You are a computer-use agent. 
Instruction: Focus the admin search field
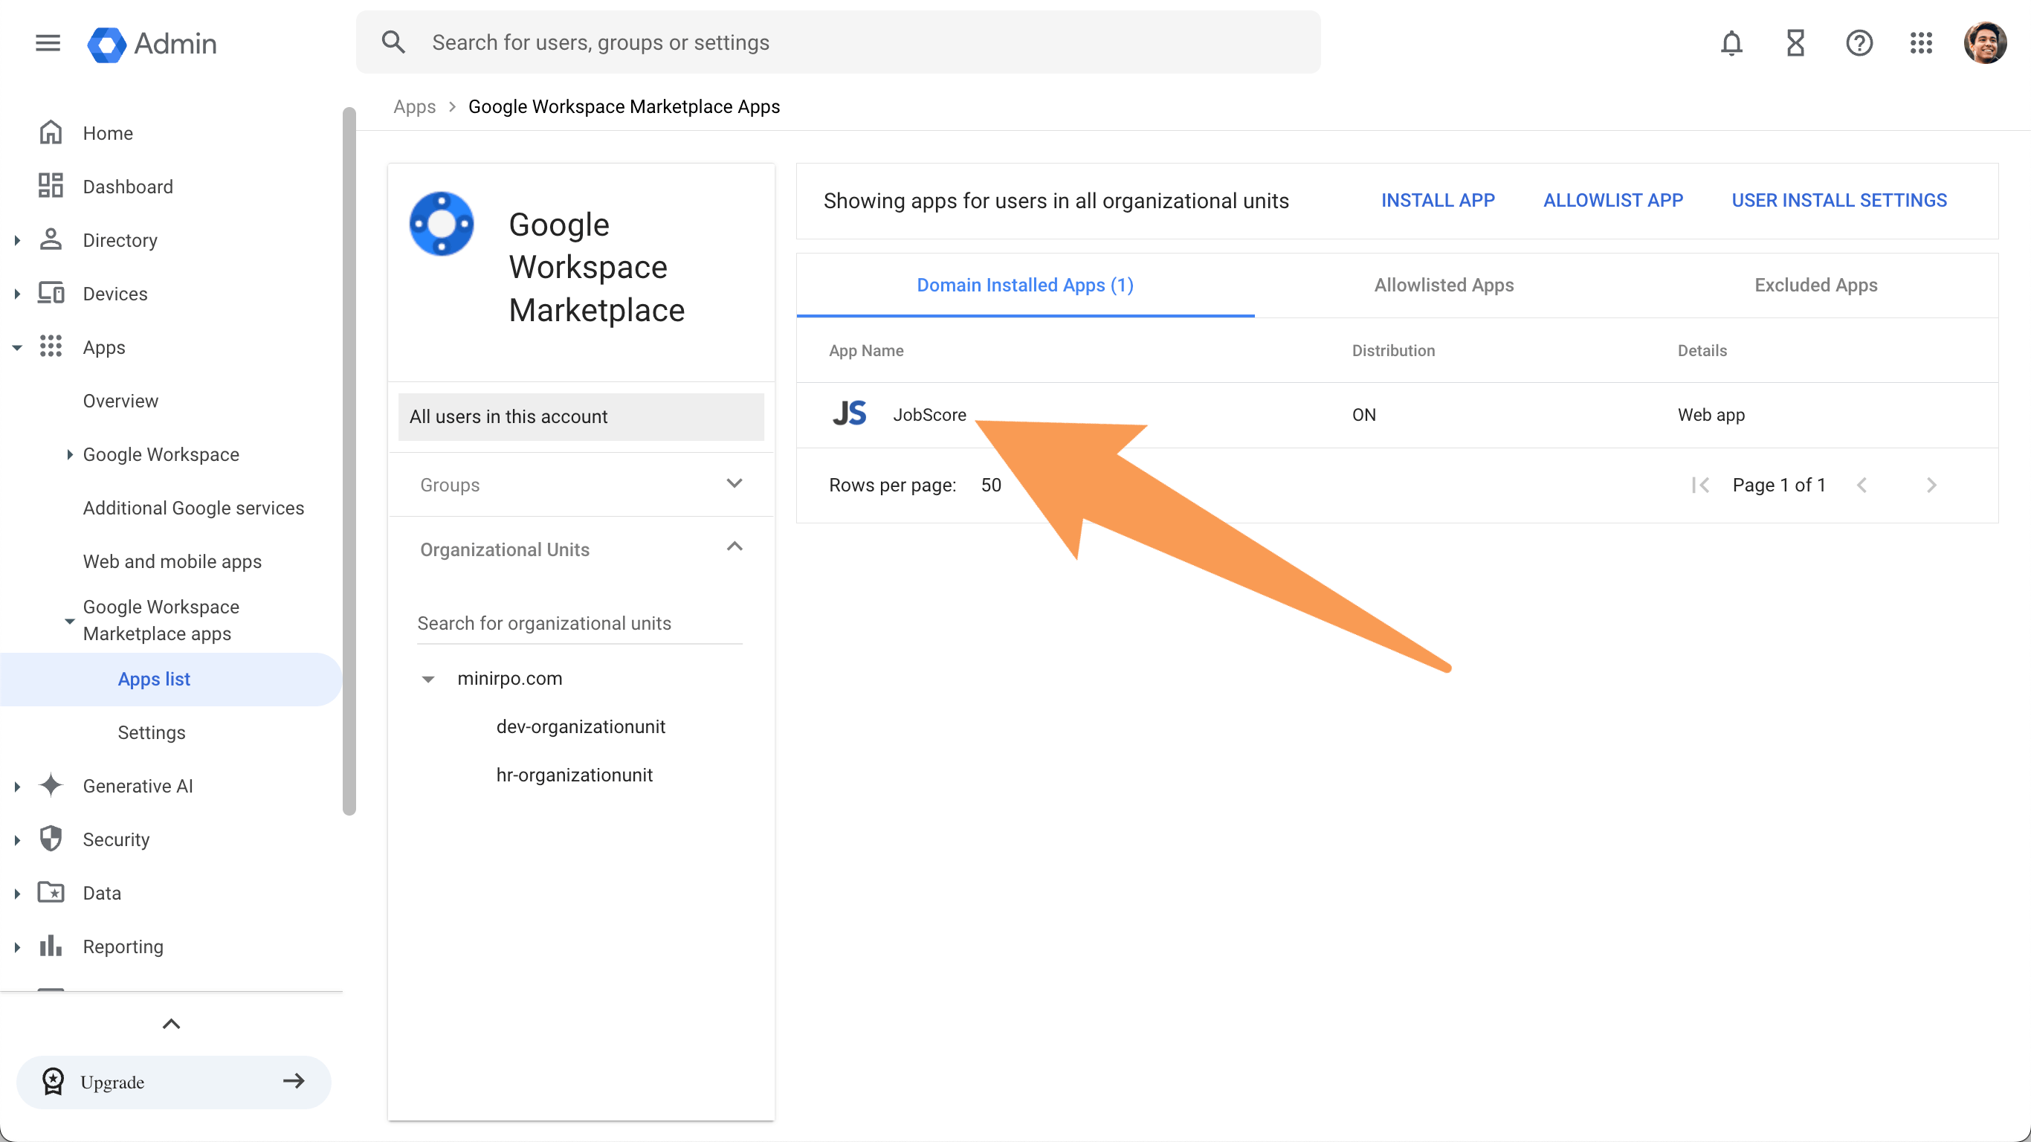click(x=838, y=42)
